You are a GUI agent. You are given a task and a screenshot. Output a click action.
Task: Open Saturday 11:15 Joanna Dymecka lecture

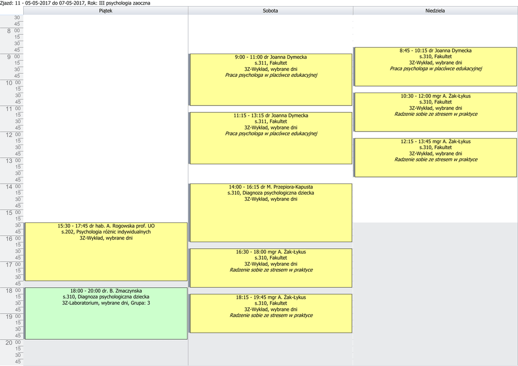point(271,138)
